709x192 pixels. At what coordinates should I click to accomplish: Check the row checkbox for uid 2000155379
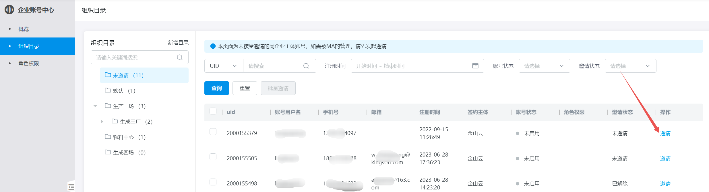point(213,132)
